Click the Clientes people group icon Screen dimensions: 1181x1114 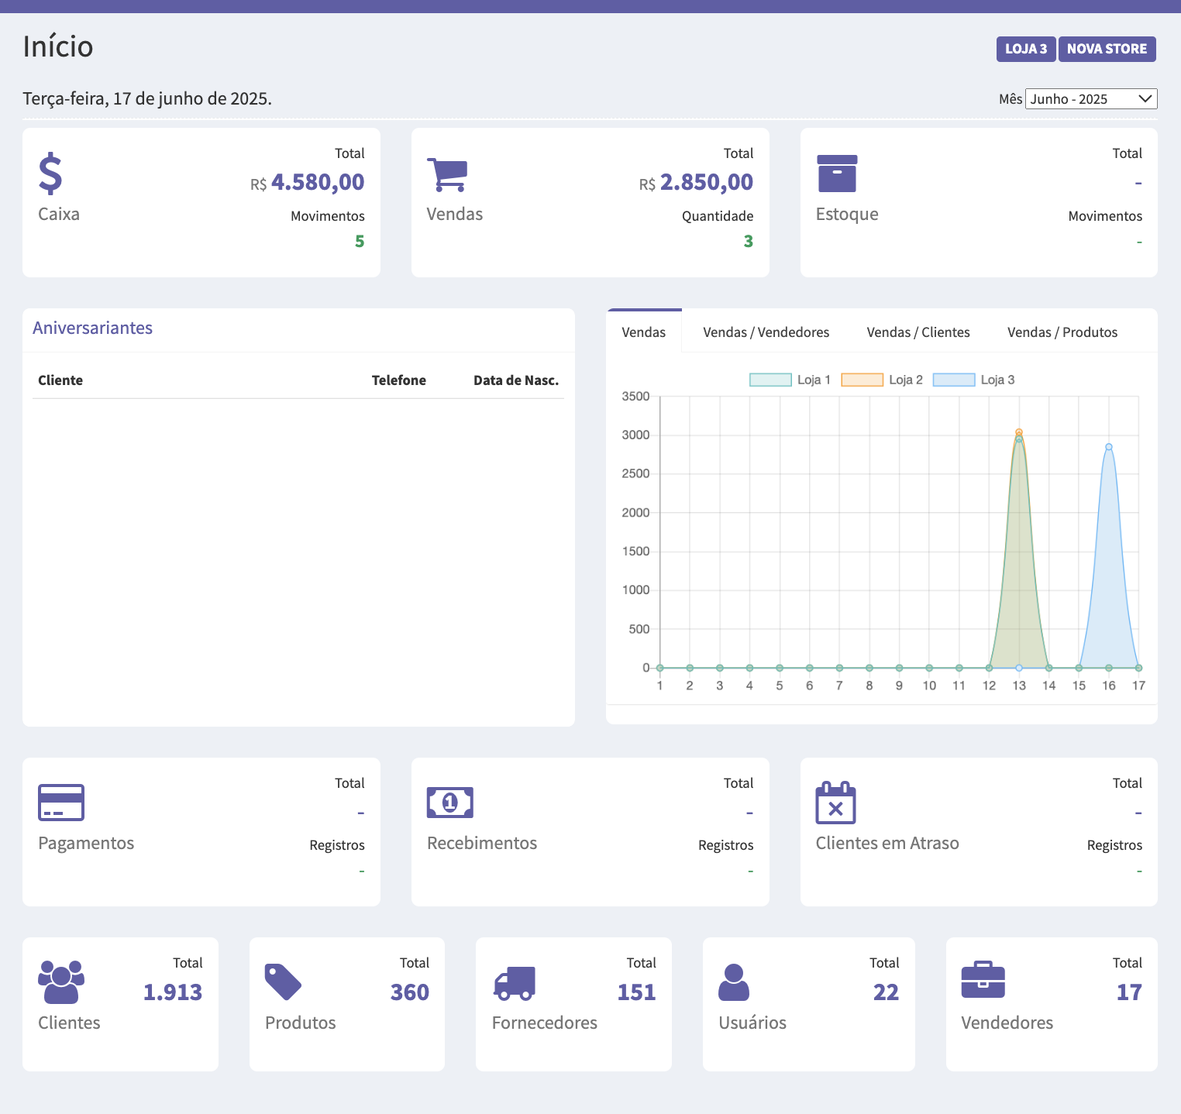pyautogui.click(x=61, y=982)
